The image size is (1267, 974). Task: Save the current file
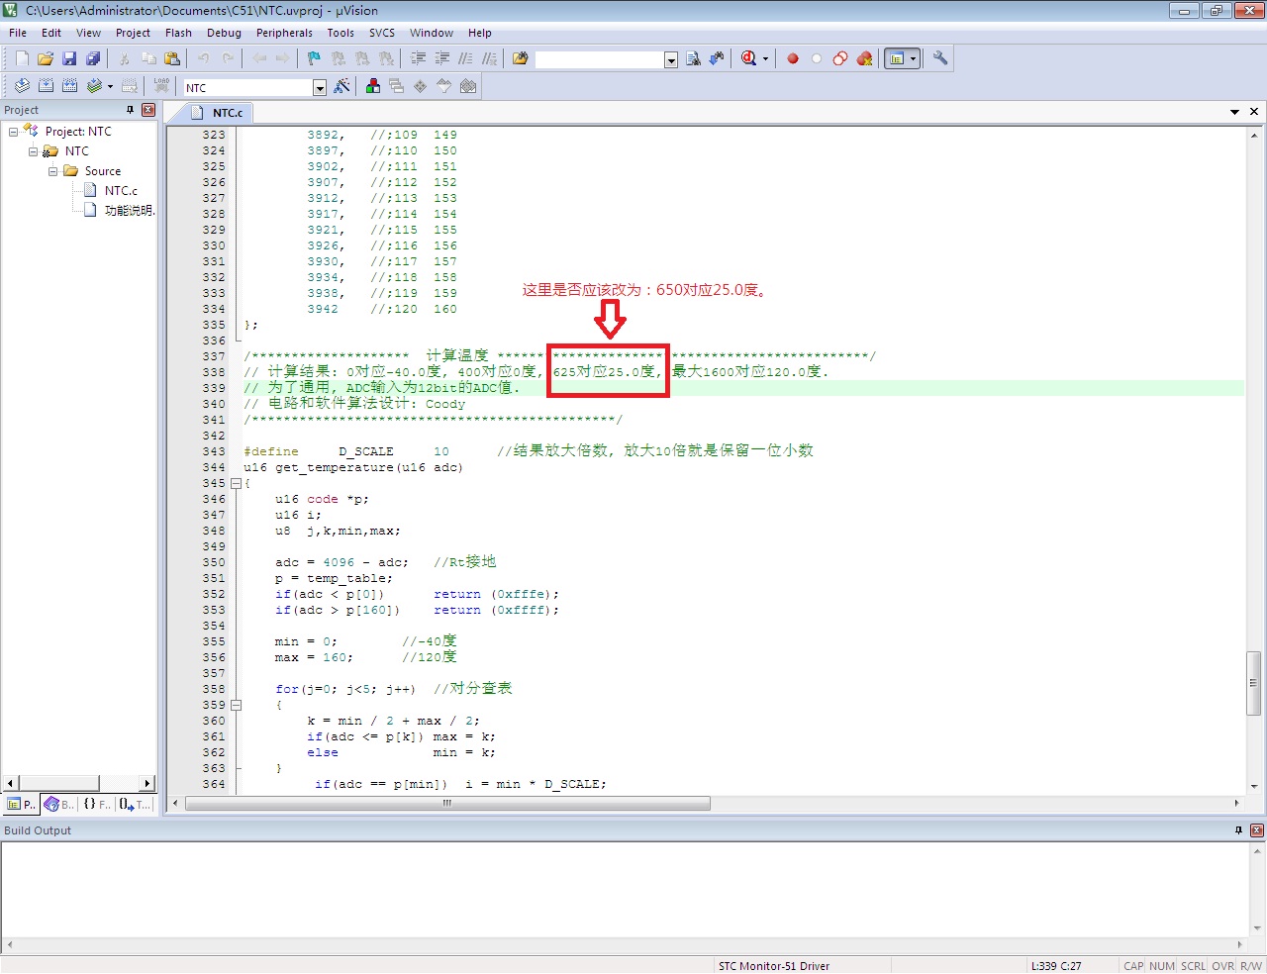pyautogui.click(x=69, y=59)
